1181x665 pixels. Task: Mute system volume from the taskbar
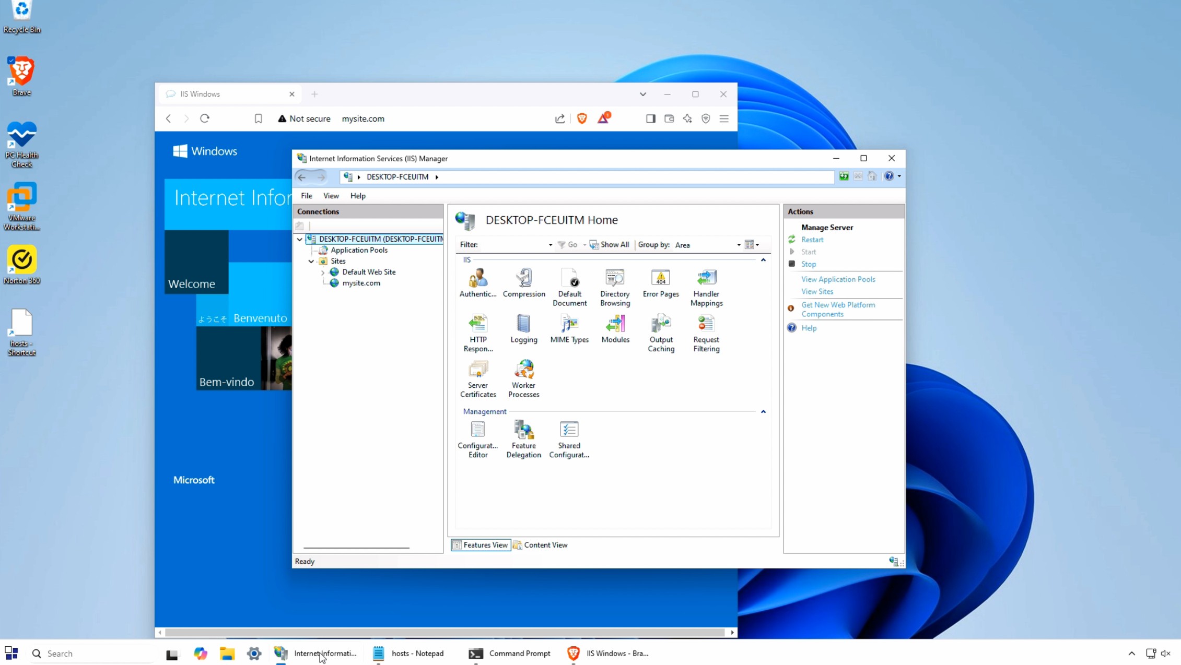click(1166, 653)
